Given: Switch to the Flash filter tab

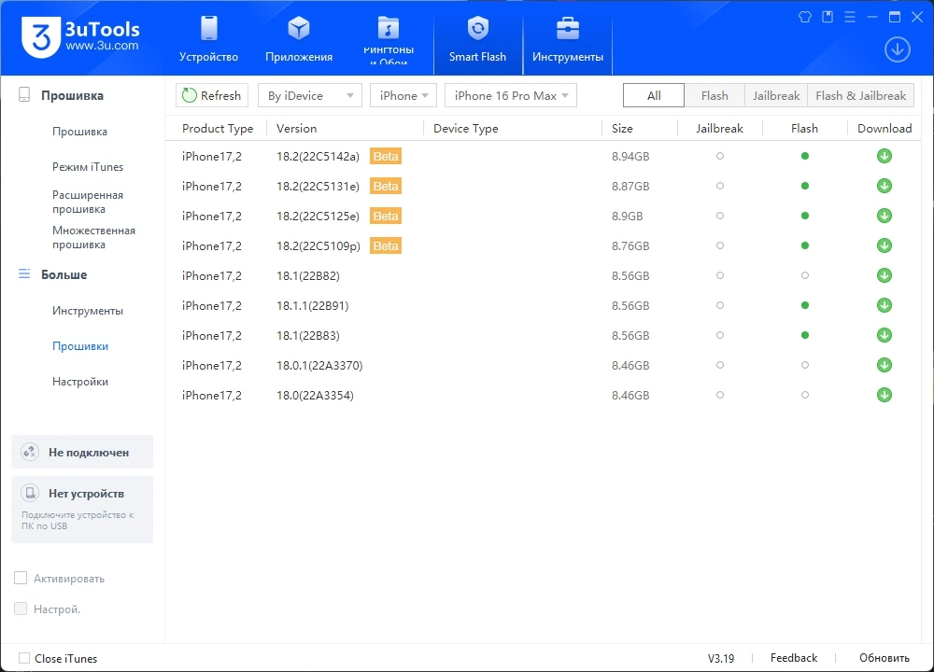Looking at the screenshot, I should [x=715, y=95].
